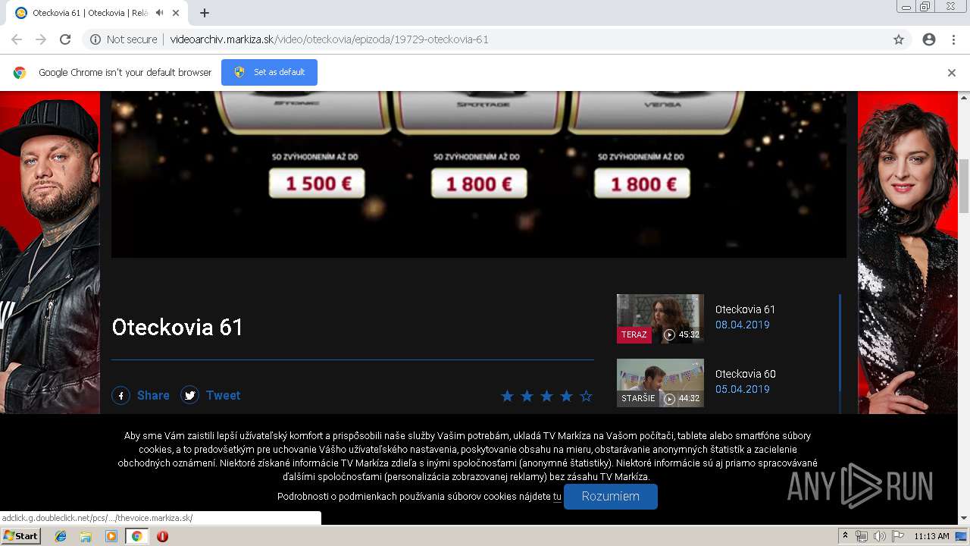Click the scrollbar down arrow
970x546 pixels.
click(x=964, y=518)
